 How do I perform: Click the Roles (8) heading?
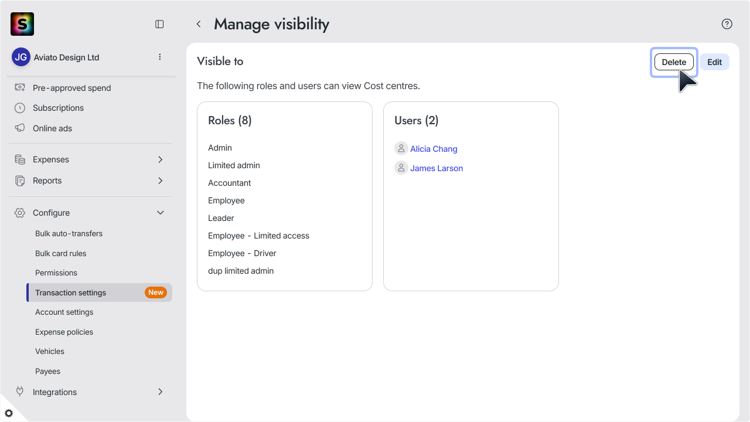pos(230,120)
